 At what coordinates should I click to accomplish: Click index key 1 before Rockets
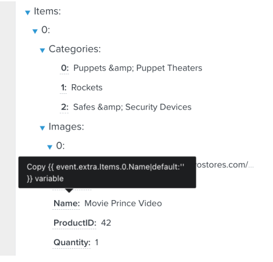64,88
